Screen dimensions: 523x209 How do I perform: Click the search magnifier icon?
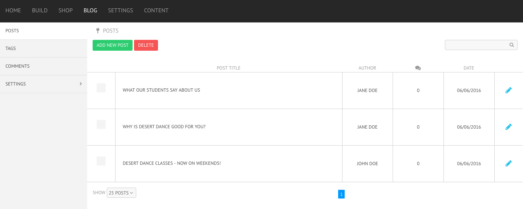[x=512, y=45]
